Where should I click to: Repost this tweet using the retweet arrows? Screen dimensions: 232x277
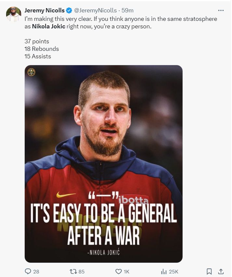click(x=73, y=271)
